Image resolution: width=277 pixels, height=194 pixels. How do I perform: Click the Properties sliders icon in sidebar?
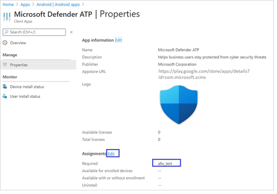click(x=5, y=65)
